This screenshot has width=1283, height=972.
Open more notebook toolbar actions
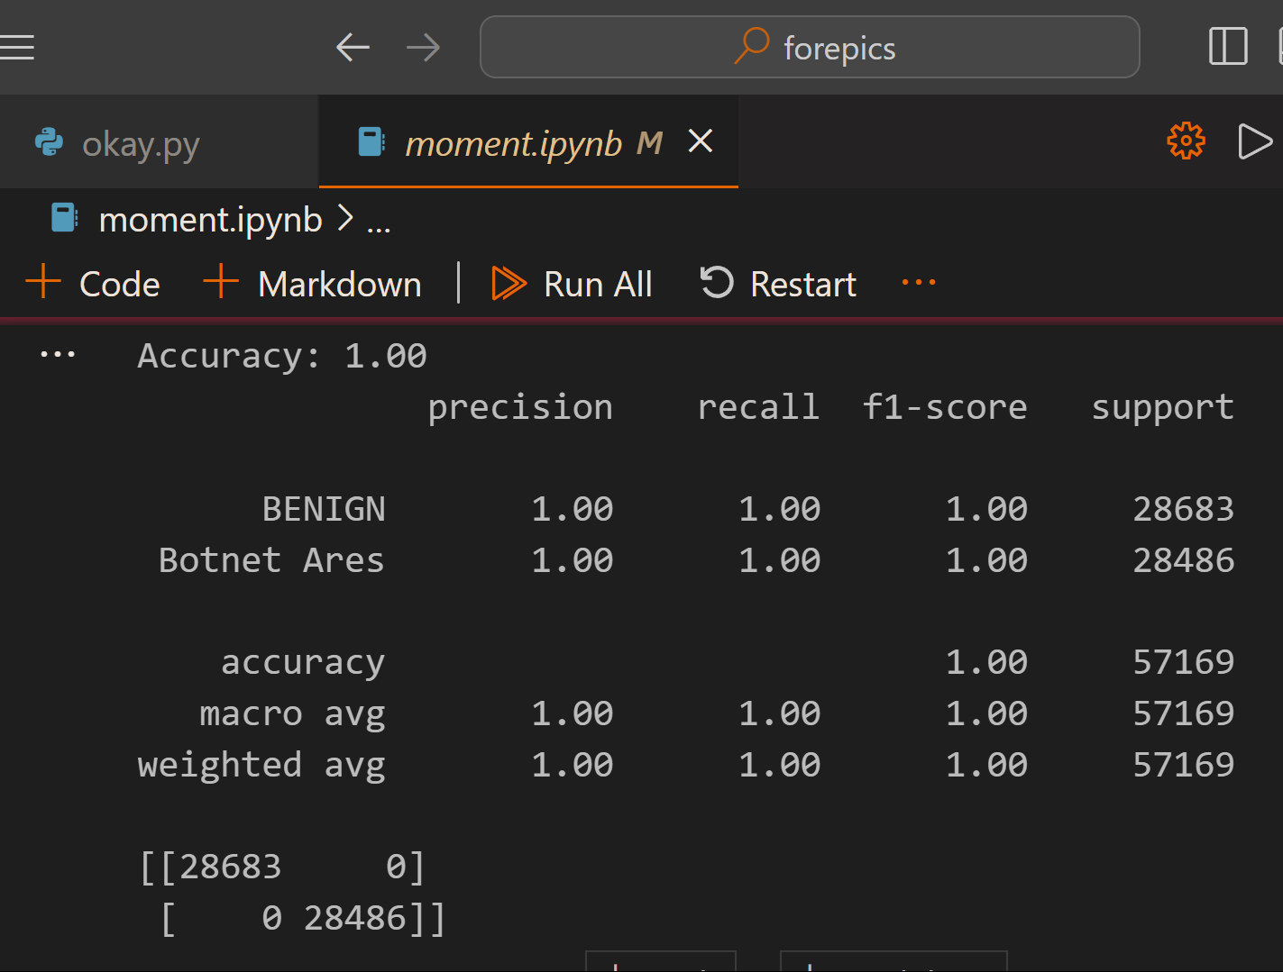(919, 283)
